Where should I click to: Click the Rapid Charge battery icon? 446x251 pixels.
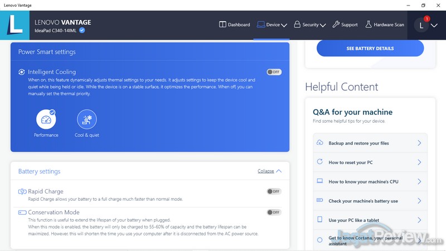point(22,191)
